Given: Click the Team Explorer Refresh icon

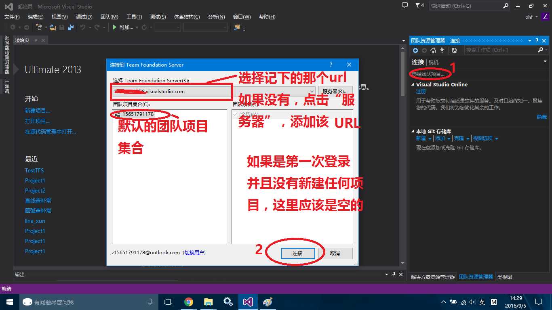Looking at the screenshot, I should coord(454,50).
